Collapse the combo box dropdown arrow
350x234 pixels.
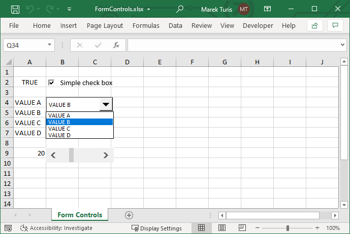pyautogui.click(x=105, y=104)
